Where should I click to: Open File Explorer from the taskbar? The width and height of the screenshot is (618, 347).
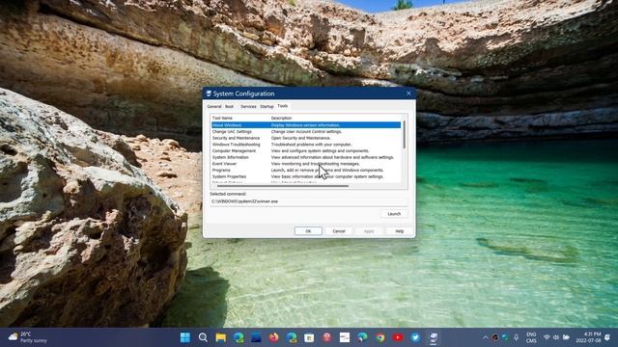(x=221, y=337)
